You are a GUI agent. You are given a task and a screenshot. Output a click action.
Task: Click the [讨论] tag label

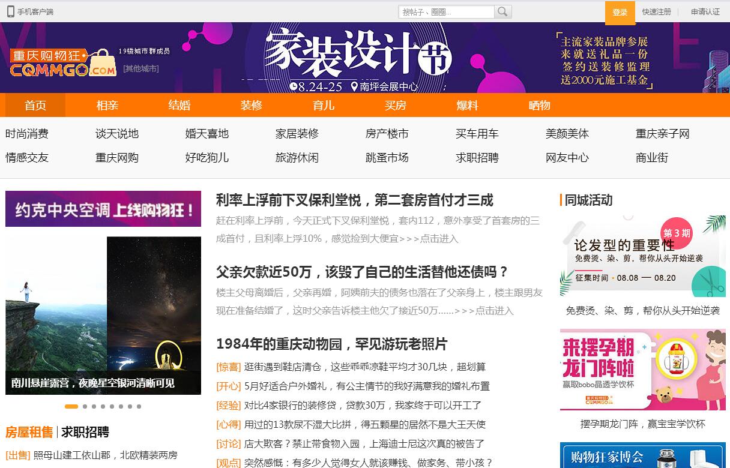[x=229, y=443]
